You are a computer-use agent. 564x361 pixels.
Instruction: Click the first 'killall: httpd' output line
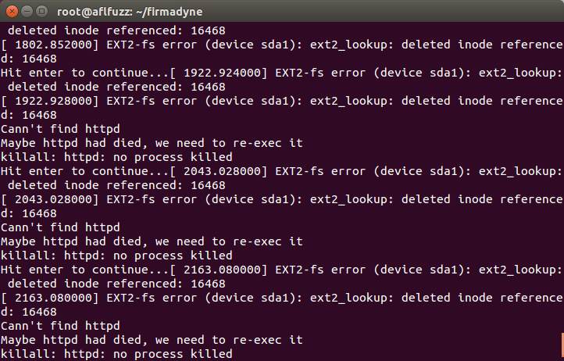[116, 157]
